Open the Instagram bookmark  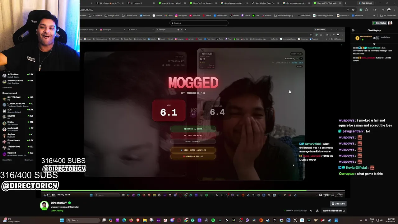pos(181,16)
